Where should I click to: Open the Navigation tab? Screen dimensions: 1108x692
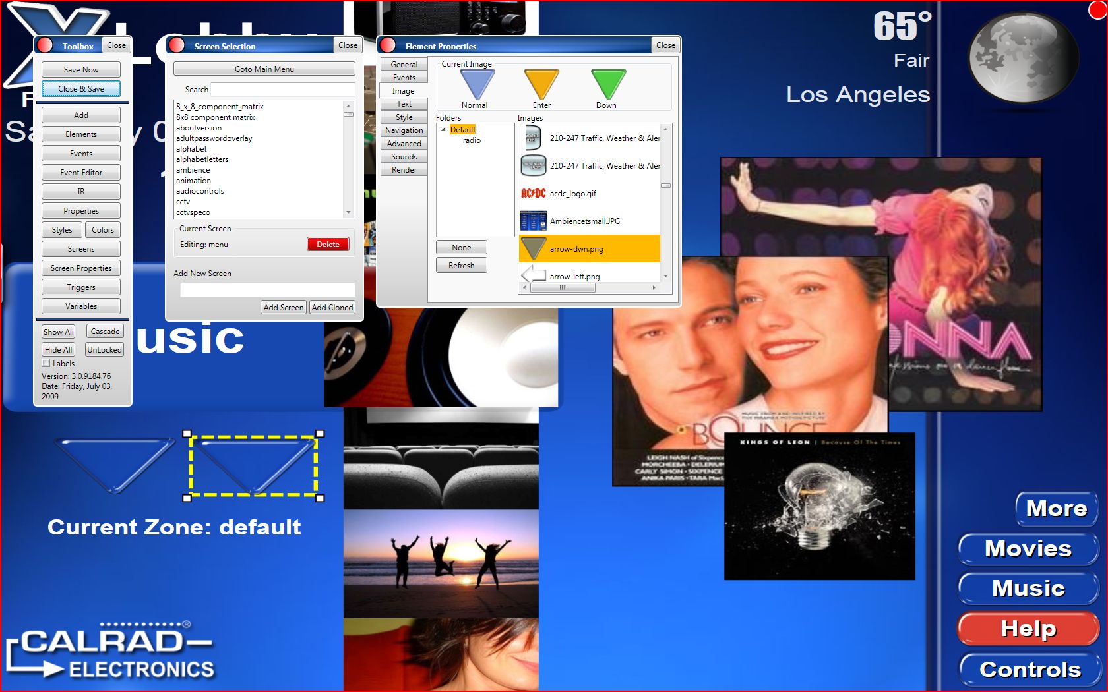pyautogui.click(x=404, y=130)
